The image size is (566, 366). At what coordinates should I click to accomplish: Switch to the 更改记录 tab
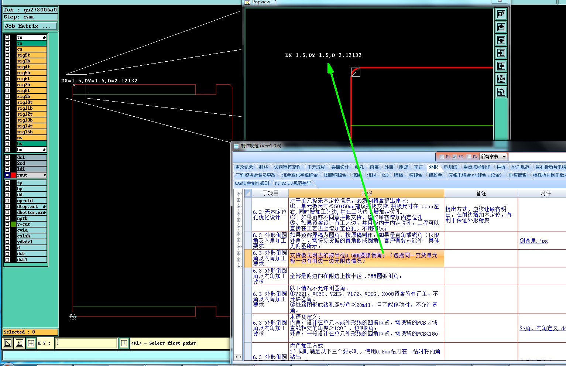[244, 167]
